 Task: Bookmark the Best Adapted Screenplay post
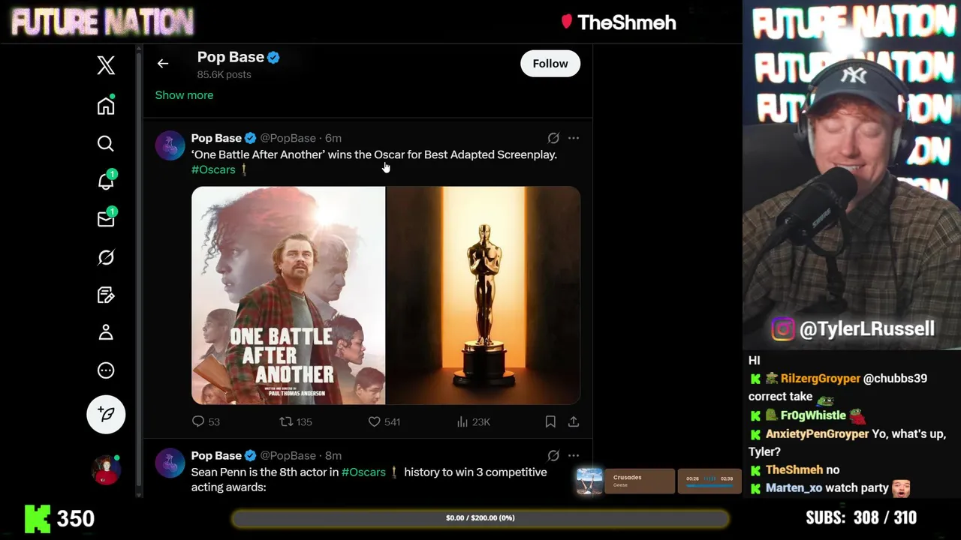click(x=550, y=422)
